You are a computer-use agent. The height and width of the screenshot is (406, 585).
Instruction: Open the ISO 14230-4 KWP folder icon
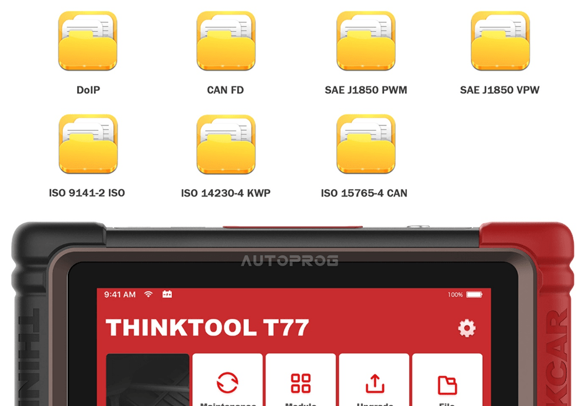pos(226,144)
